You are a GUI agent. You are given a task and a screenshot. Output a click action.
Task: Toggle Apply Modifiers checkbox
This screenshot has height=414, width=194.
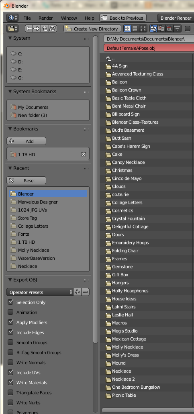[x=10, y=322]
